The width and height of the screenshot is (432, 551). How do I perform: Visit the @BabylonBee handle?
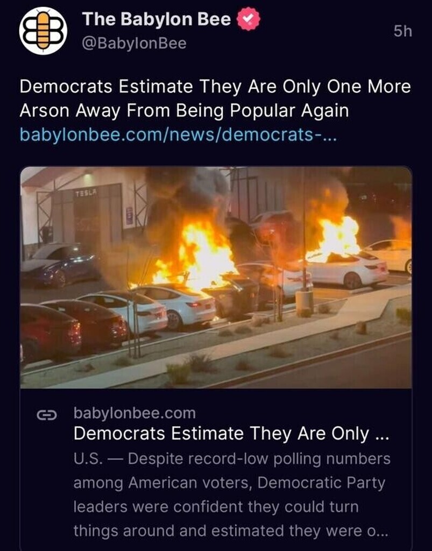[134, 44]
